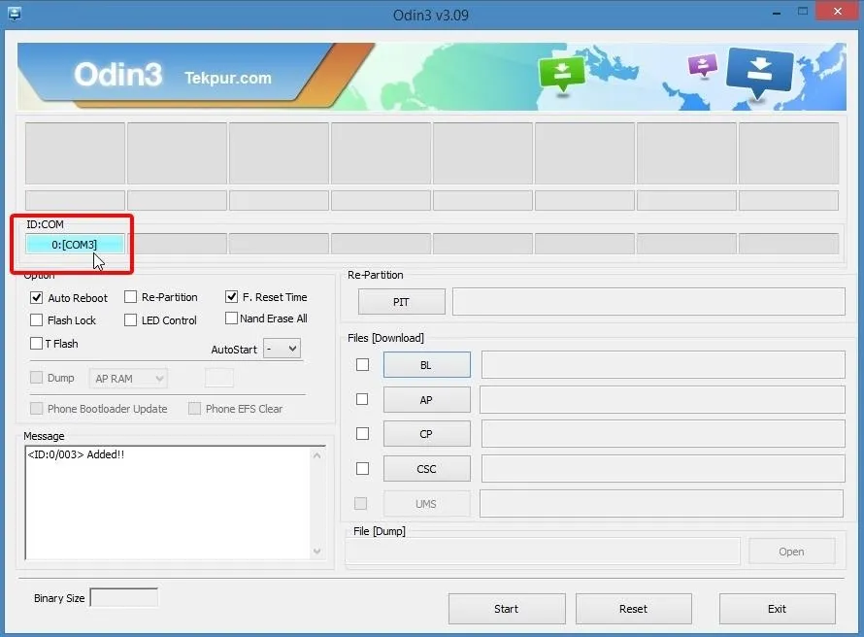Viewport: 864px width, 637px height.
Task: Toggle the Auto Reboot checkbox
Action: pyautogui.click(x=36, y=297)
